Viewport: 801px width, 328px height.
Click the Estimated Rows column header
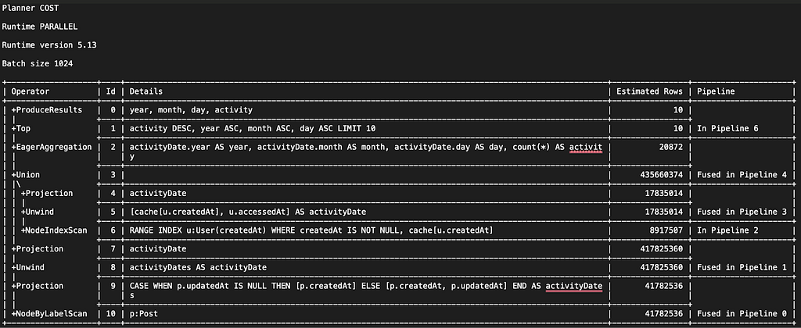[x=649, y=91]
